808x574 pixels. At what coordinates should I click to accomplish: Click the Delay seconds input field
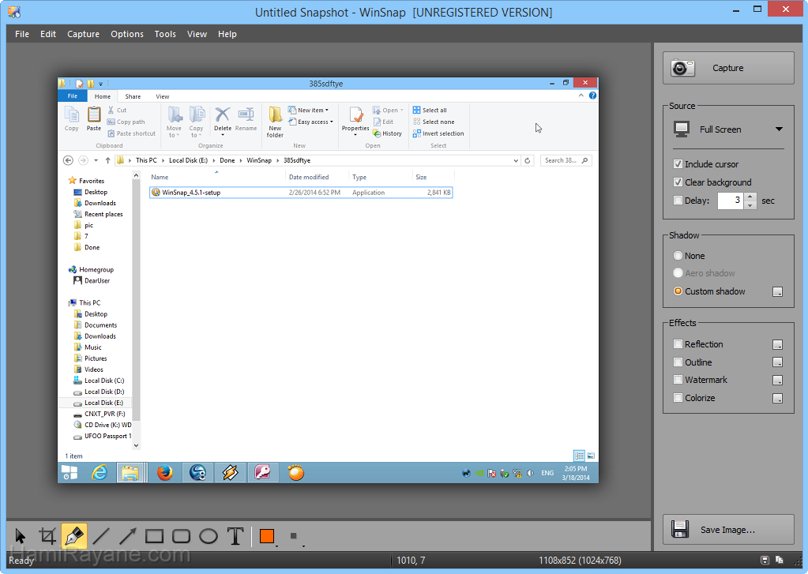pyautogui.click(x=730, y=201)
